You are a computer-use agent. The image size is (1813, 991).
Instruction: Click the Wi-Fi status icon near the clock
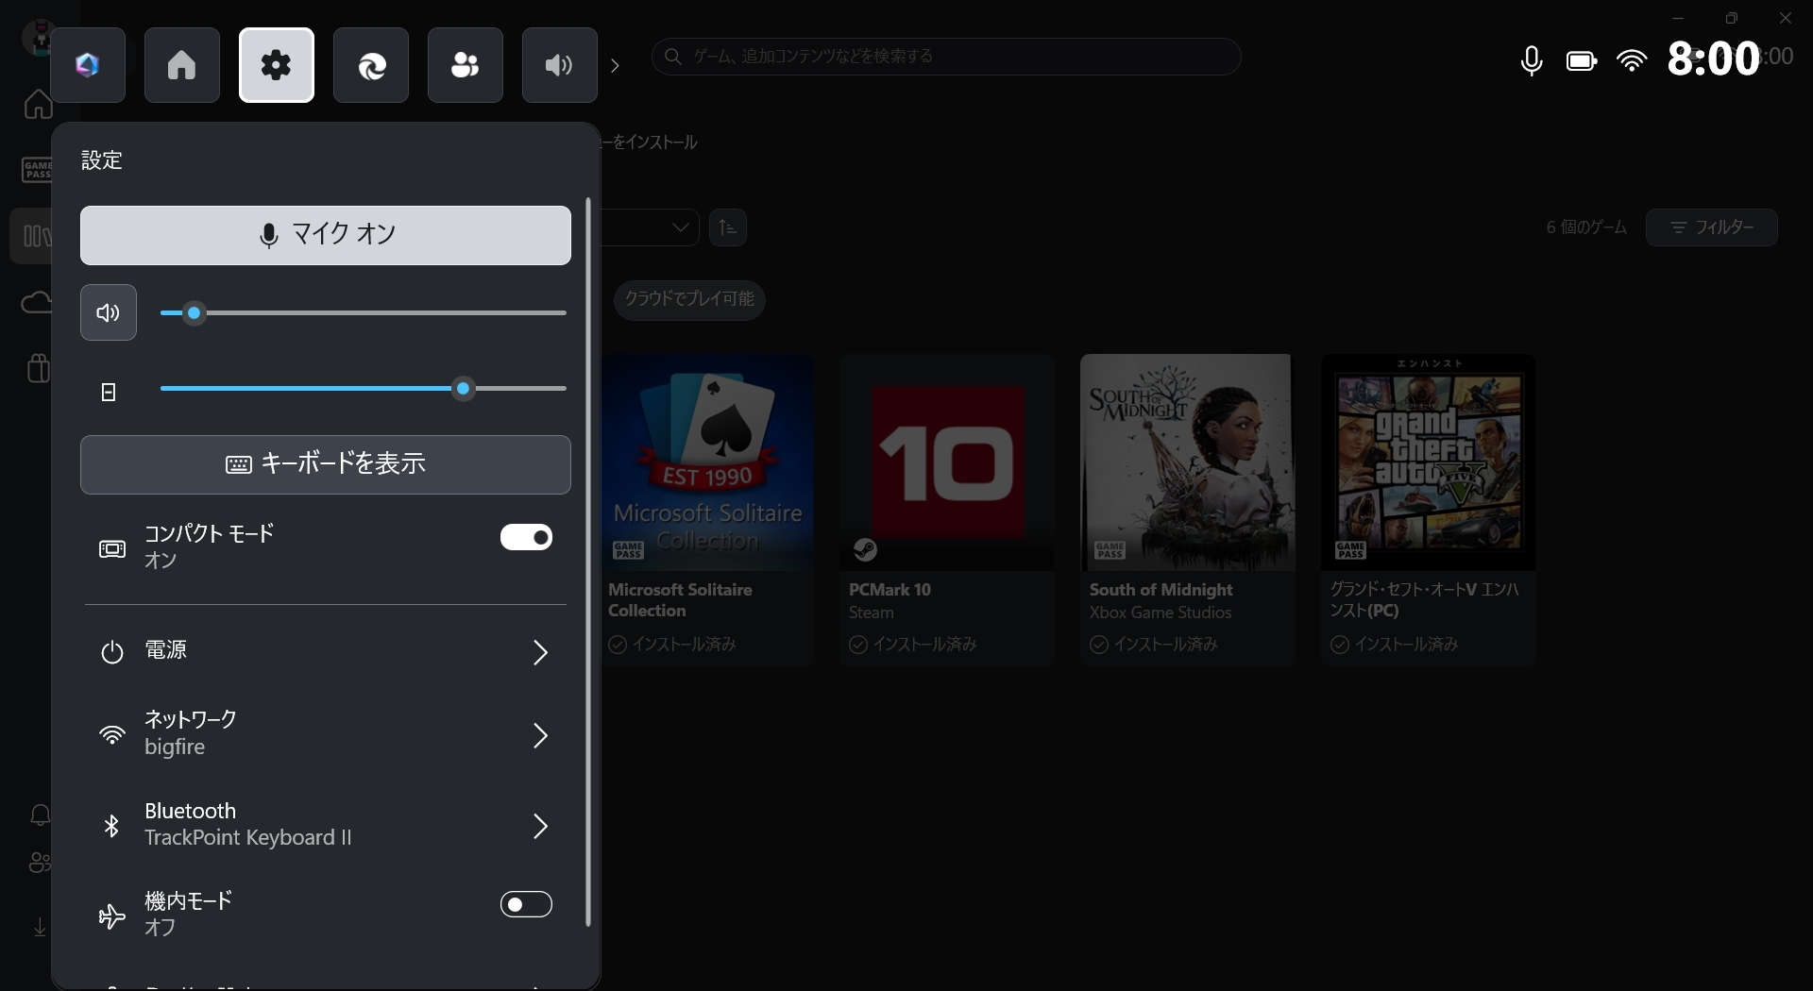[x=1632, y=60]
